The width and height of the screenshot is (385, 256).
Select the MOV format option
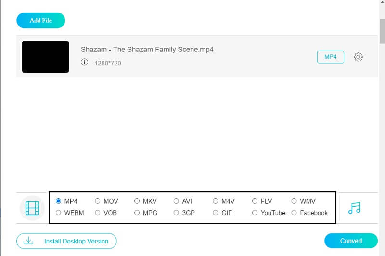click(x=98, y=201)
